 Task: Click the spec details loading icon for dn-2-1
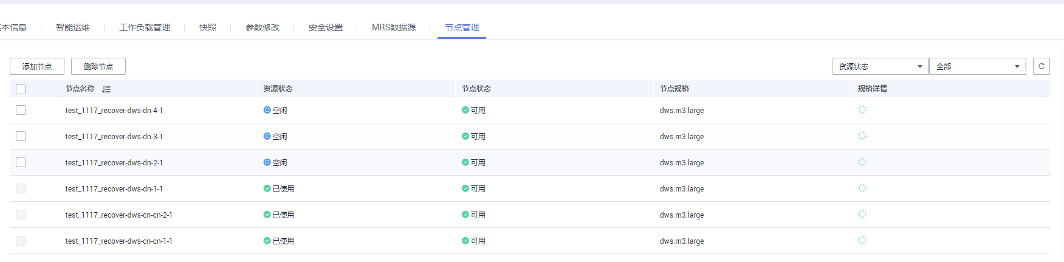click(862, 162)
